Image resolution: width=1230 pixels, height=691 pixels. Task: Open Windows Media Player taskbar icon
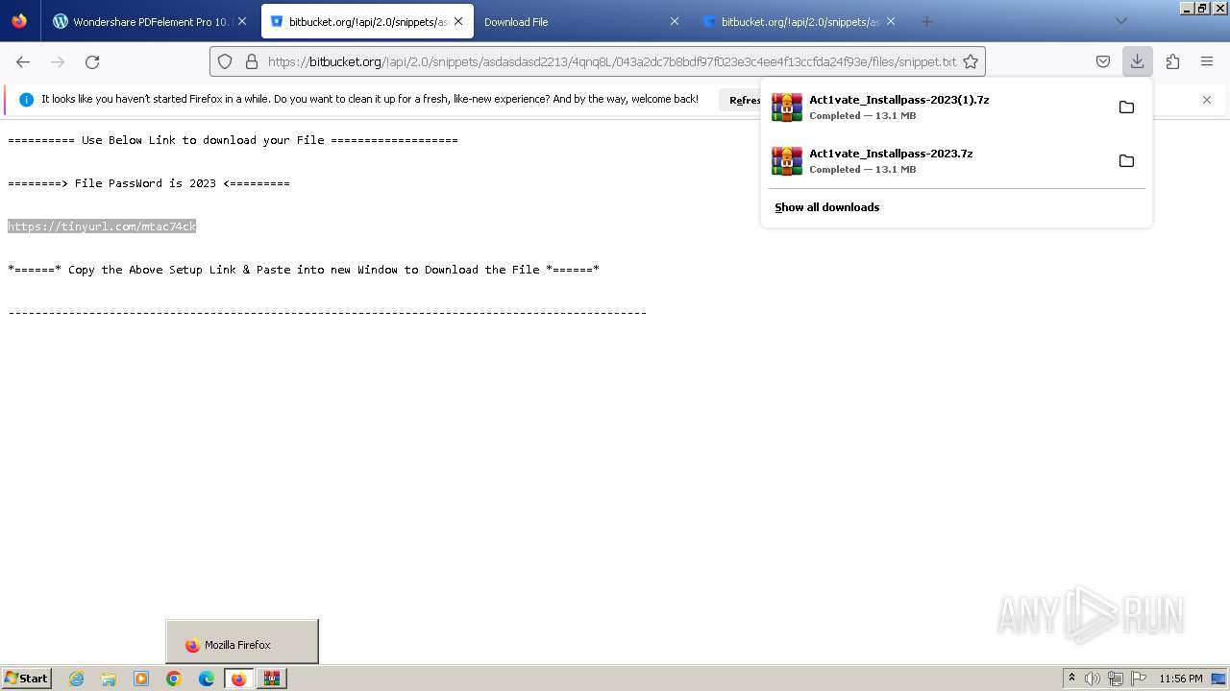click(x=141, y=679)
